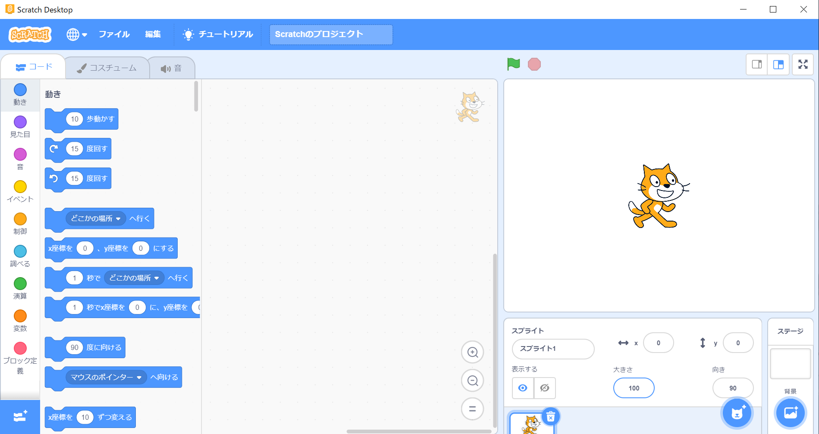
Task: Click the green flag to run
Action: pos(513,64)
